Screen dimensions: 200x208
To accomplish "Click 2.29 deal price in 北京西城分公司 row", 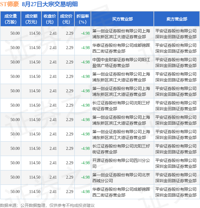I will click(x=70, y=177).
